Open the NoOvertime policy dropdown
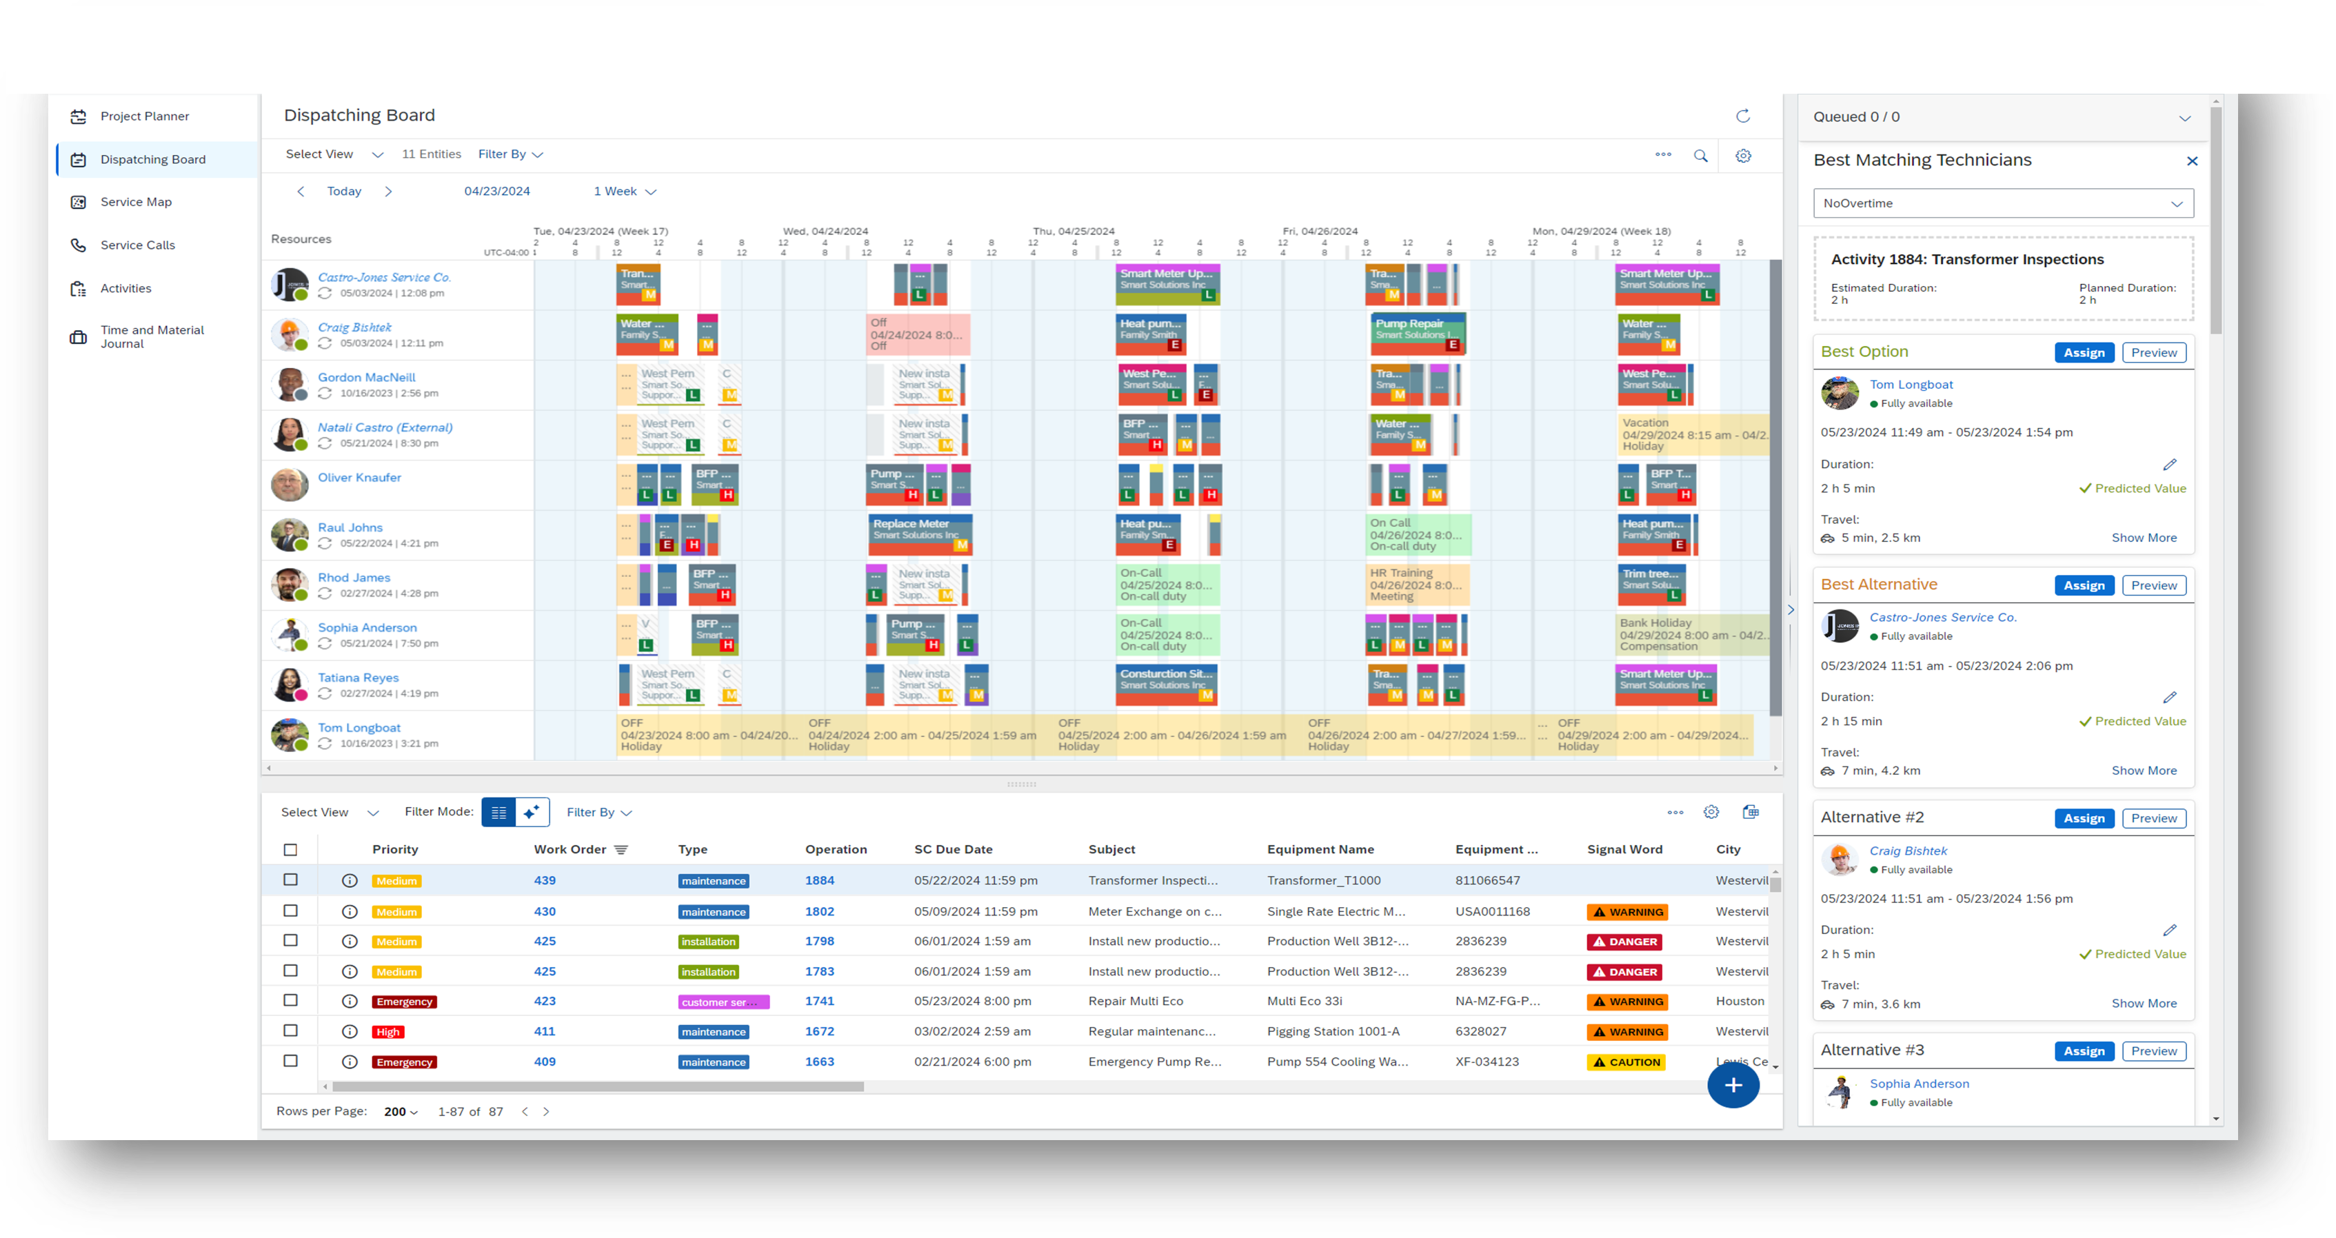 click(x=2002, y=203)
